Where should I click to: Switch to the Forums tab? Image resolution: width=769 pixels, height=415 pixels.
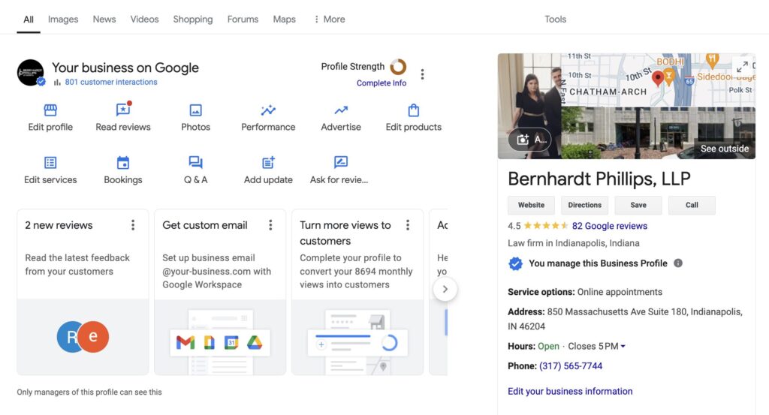coord(243,19)
